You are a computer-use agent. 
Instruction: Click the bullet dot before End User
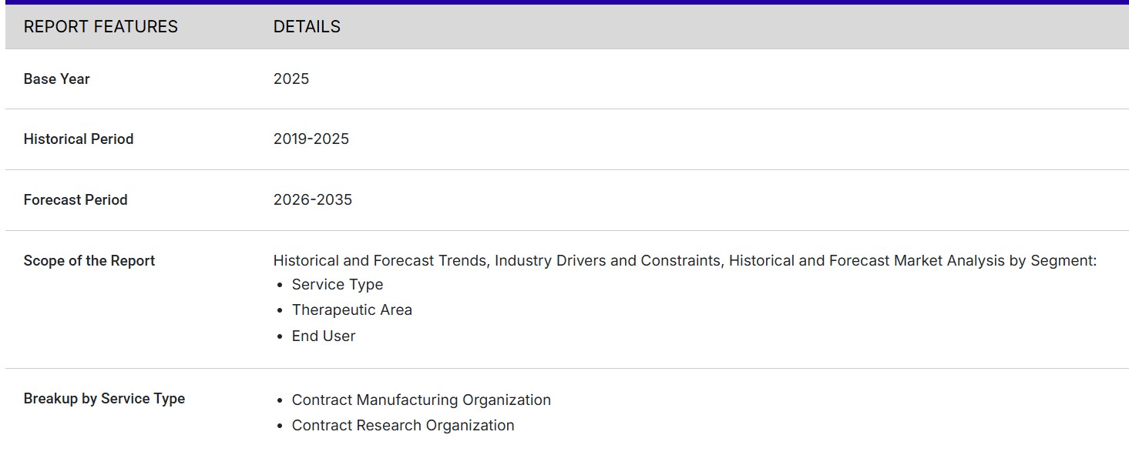pyautogui.click(x=280, y=337)
